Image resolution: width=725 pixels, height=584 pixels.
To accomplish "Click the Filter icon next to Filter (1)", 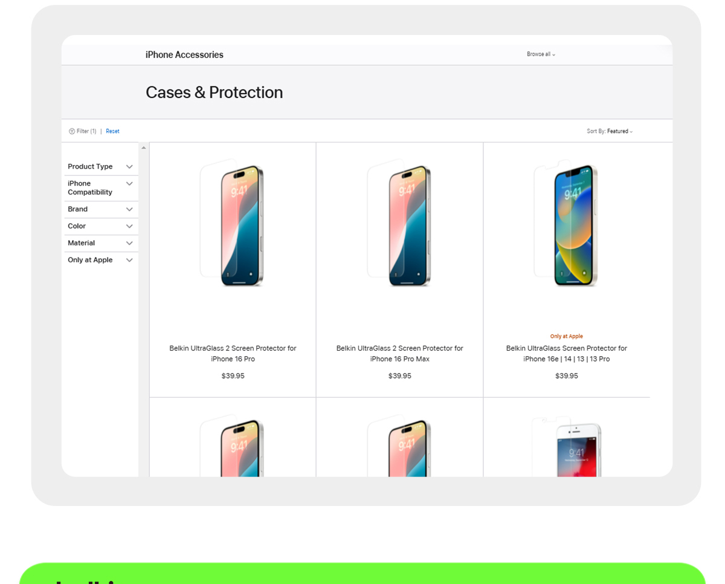I will 72,131.
